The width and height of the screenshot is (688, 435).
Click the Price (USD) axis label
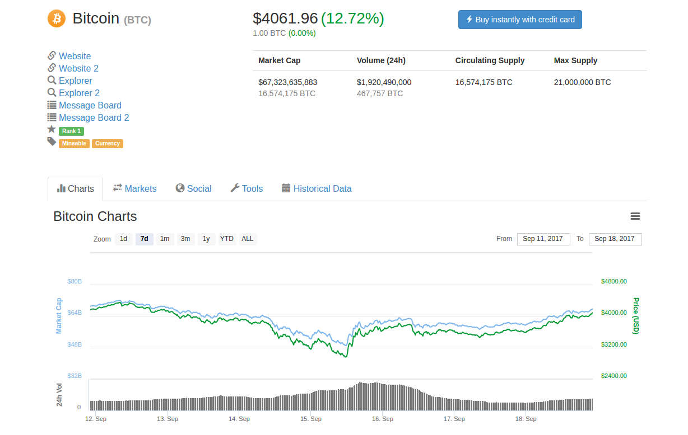(635, 316)
